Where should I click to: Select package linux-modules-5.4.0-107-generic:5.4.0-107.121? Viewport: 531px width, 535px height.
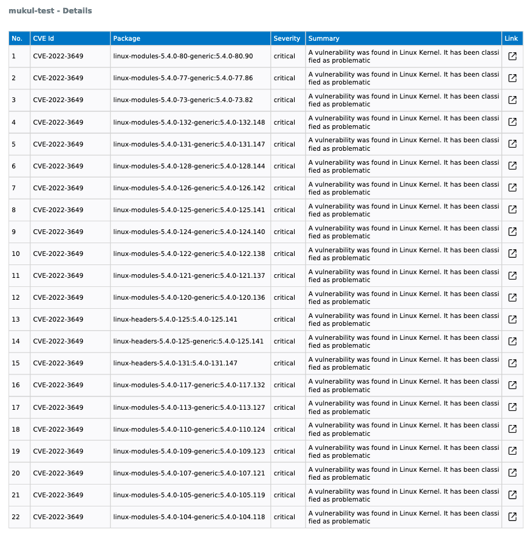[x=189, y=473]
